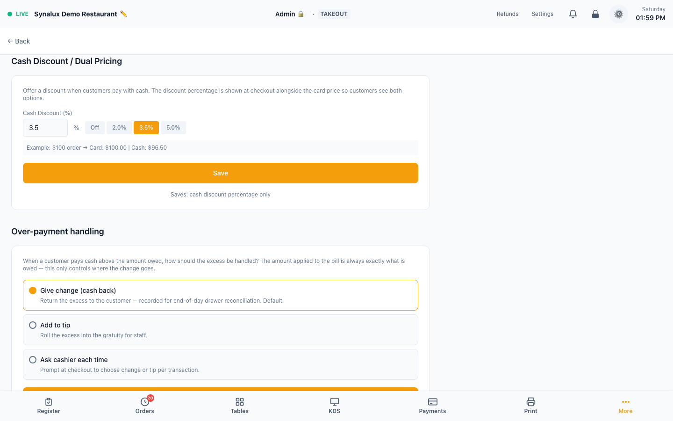Click the green LIVE status indicator

(x=18, y=14)
